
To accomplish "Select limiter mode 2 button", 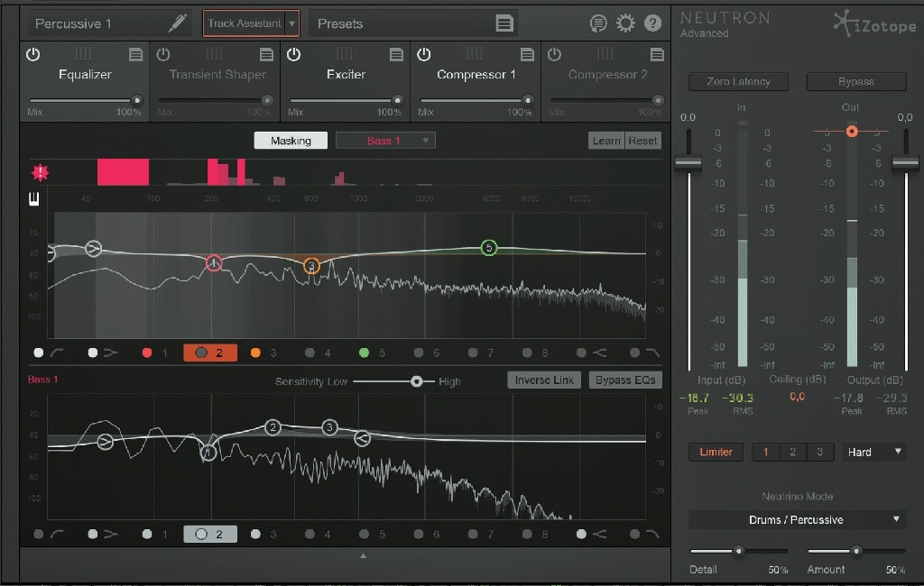I will point(792,453).
